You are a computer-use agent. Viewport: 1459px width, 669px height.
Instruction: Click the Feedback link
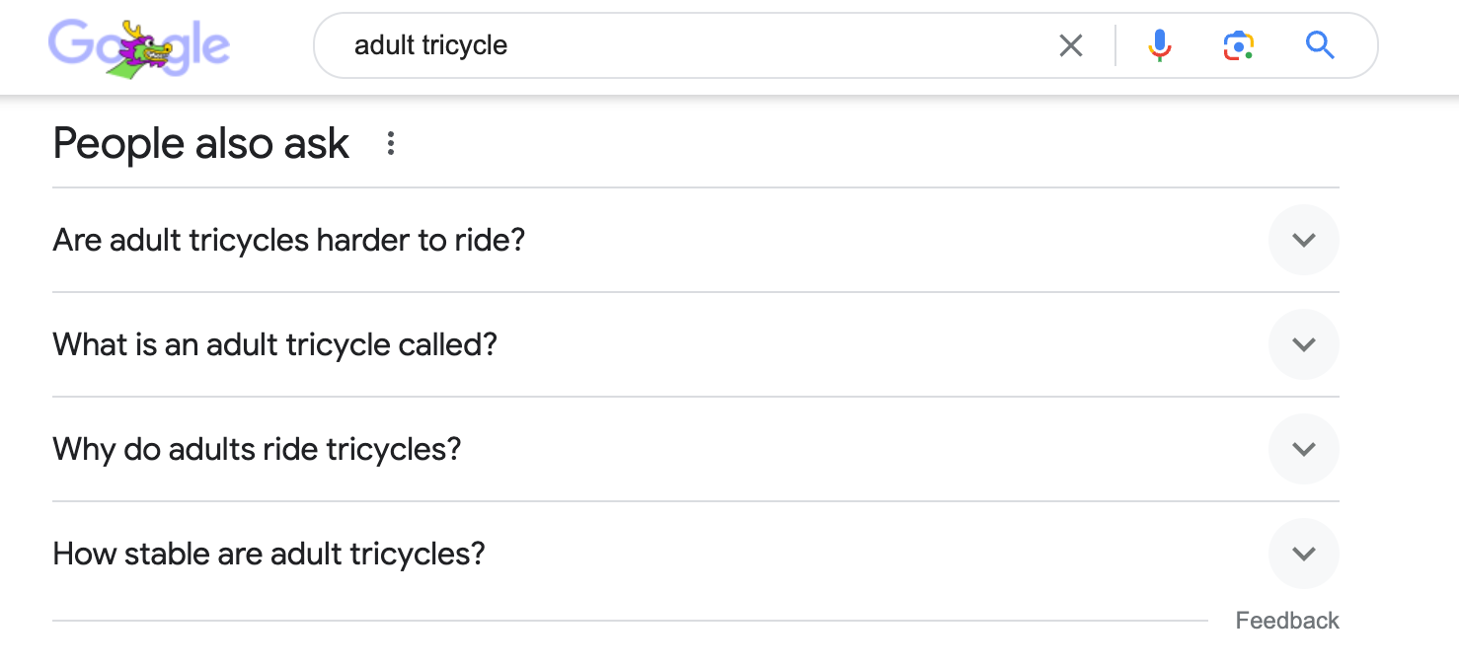[1286, 621]
